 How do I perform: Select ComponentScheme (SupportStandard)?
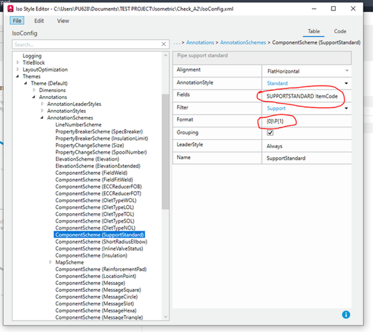(x=99, y=235)
